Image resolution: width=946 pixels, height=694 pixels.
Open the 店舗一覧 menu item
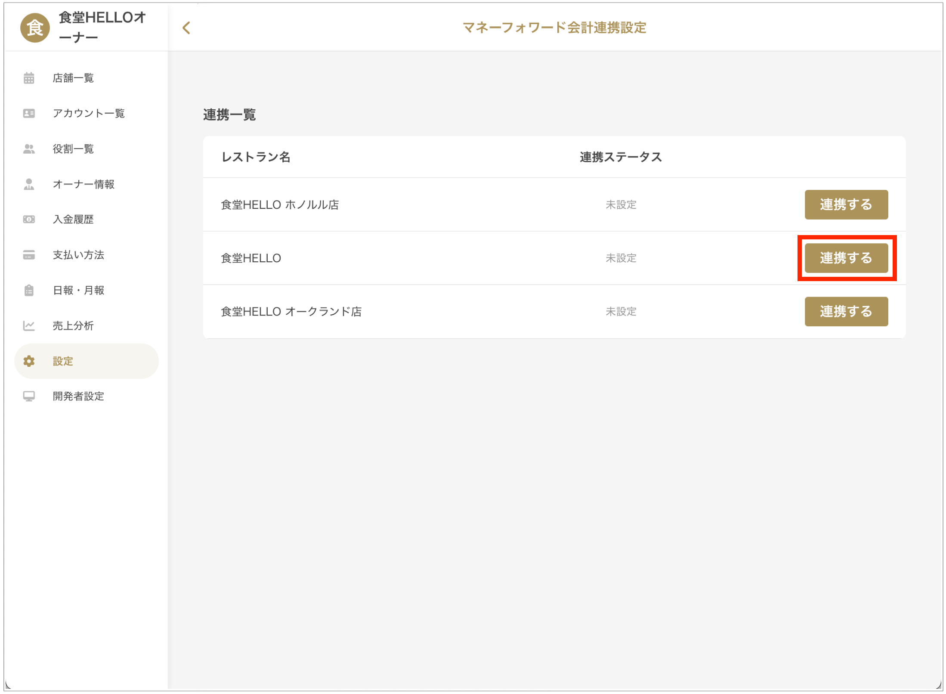(73, 78)
